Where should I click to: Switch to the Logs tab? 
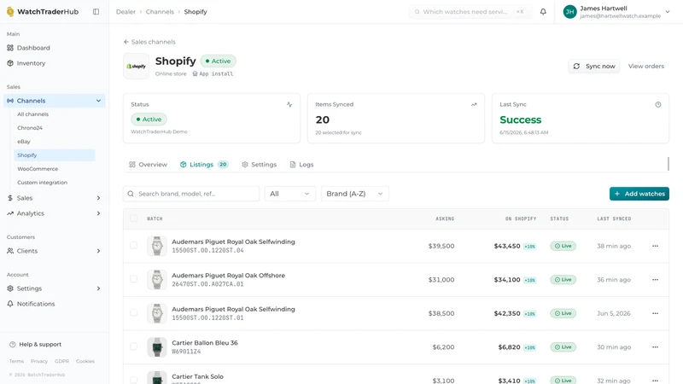pyautogui.click(x=301, y=165)
